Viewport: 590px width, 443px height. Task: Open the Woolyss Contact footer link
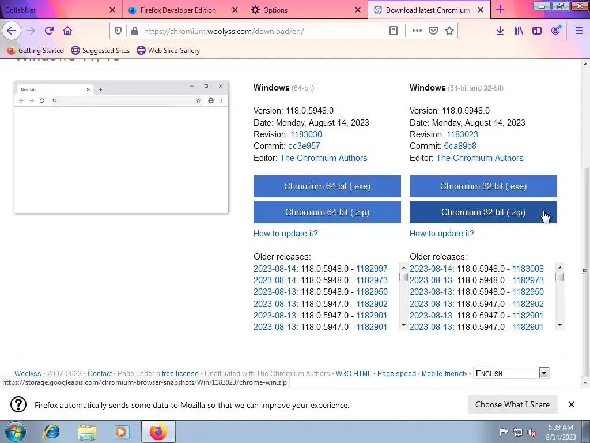tap(100, 373)
